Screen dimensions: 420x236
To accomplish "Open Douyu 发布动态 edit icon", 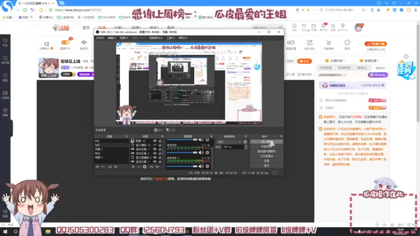I will (310, 42).
